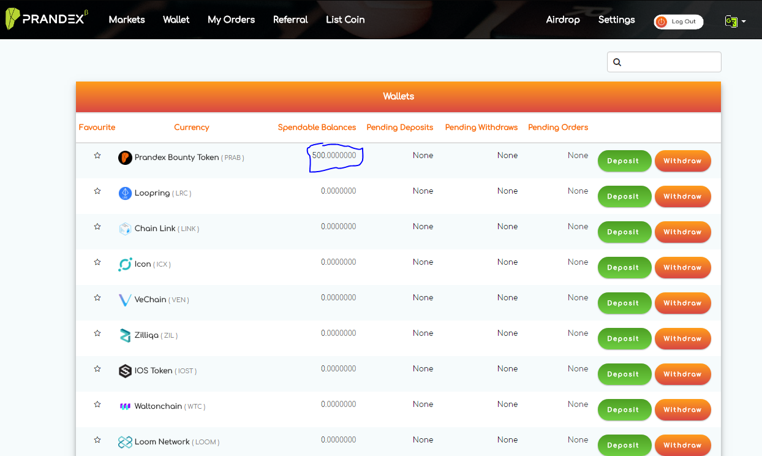Image resolution: width=762 pixels, height=456 pixels.
Task: Favourite the Zilliqa row star
Action: (x=97, y=333)
